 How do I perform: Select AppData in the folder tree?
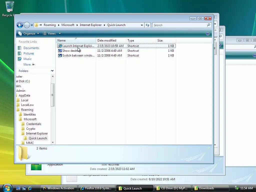24,95
